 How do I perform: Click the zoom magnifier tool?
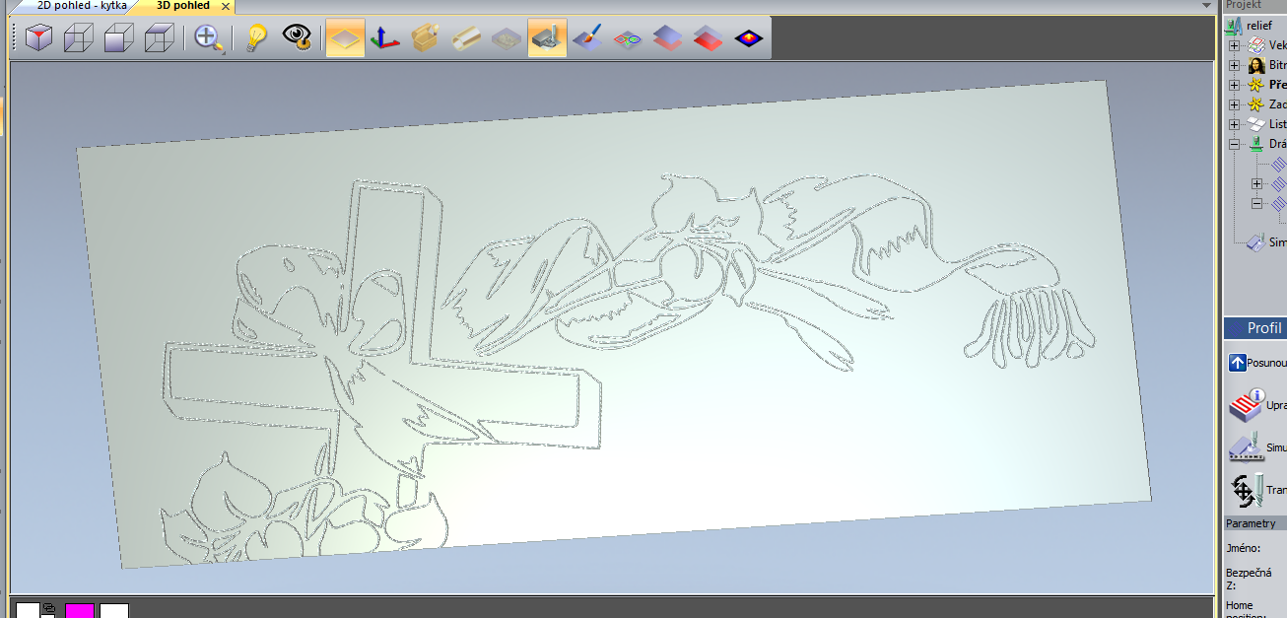coord(208,38)
